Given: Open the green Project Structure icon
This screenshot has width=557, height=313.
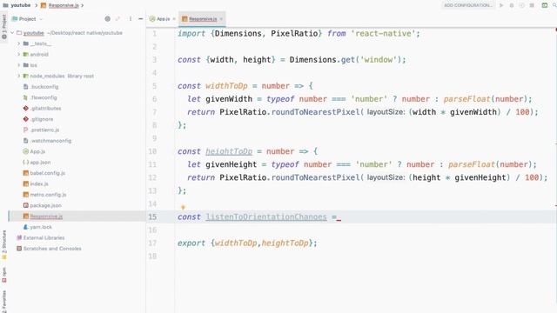Looking at the screenshot, I should click(x=545, y=5).
